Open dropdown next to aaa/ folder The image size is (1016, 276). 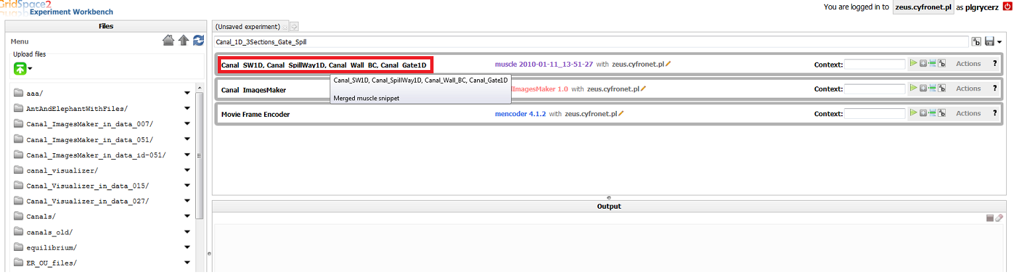pyautogui.click(x=187, y=93)
